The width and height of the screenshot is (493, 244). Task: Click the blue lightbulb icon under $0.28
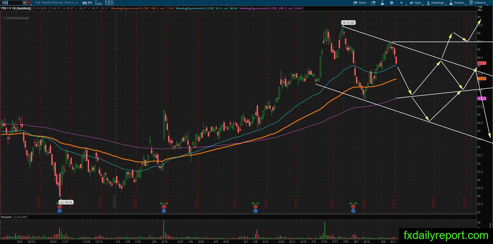(x=353, y=211)
